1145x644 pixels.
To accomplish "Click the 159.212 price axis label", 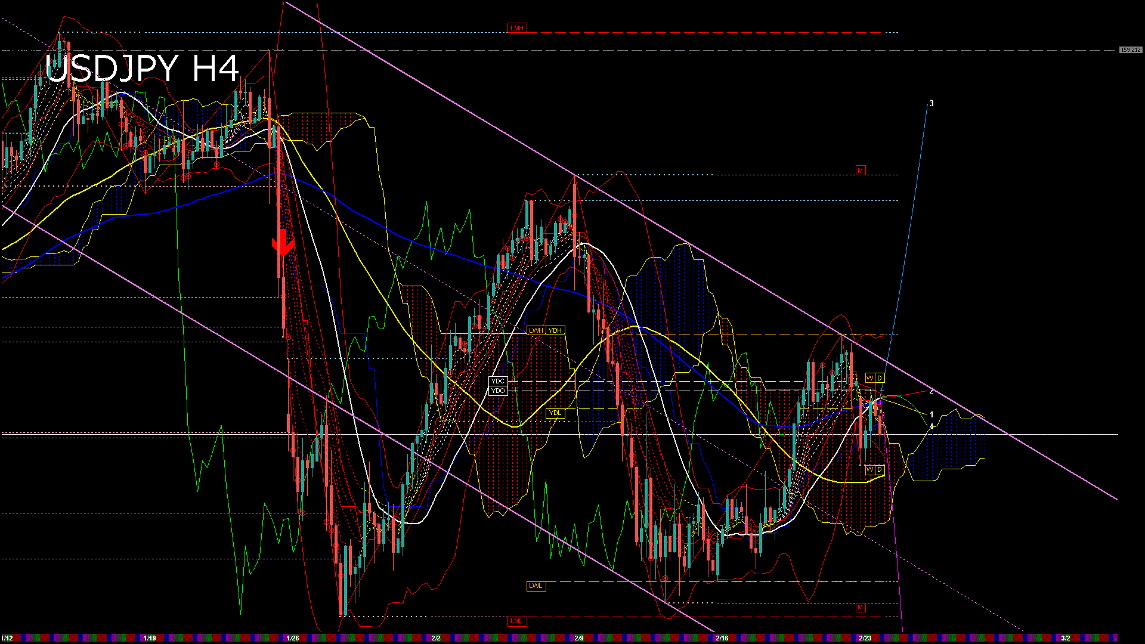I will [x=1130, y=50].
